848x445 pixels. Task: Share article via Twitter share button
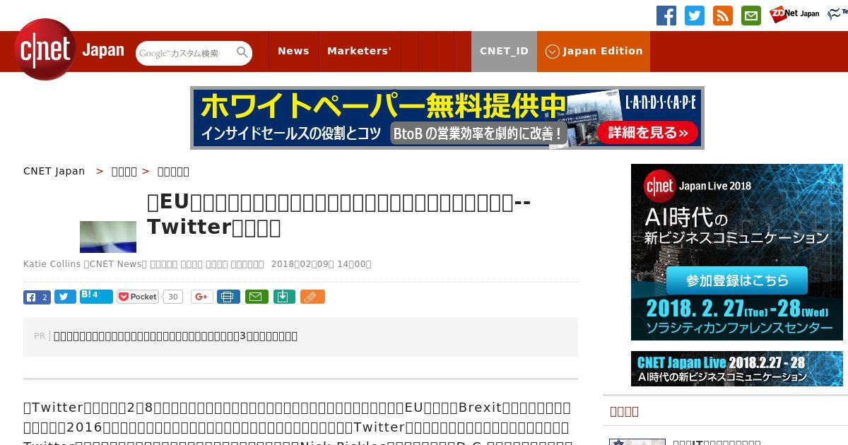click(65, 297)
